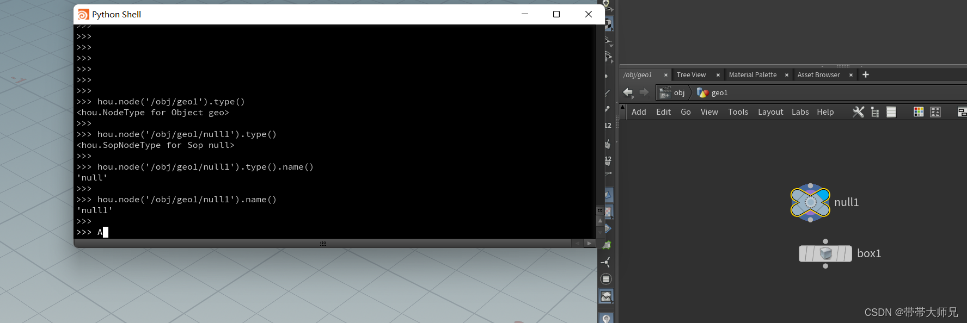Click the scroll-down arrow on viewport toolbar
The width and height of the screenshot is (967, 323).
[x=600, y=232]
